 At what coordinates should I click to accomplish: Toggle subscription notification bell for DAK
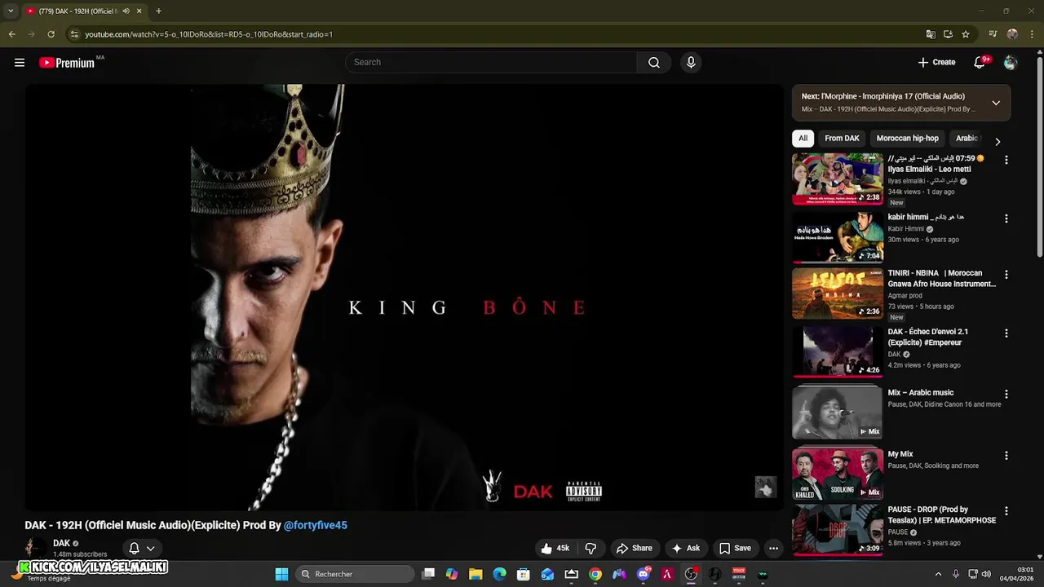pos(135,549)
